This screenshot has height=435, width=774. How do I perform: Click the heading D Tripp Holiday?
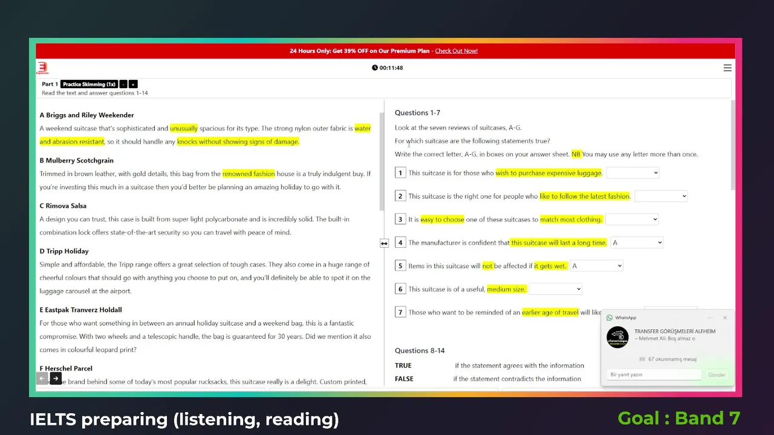[64, 251]
